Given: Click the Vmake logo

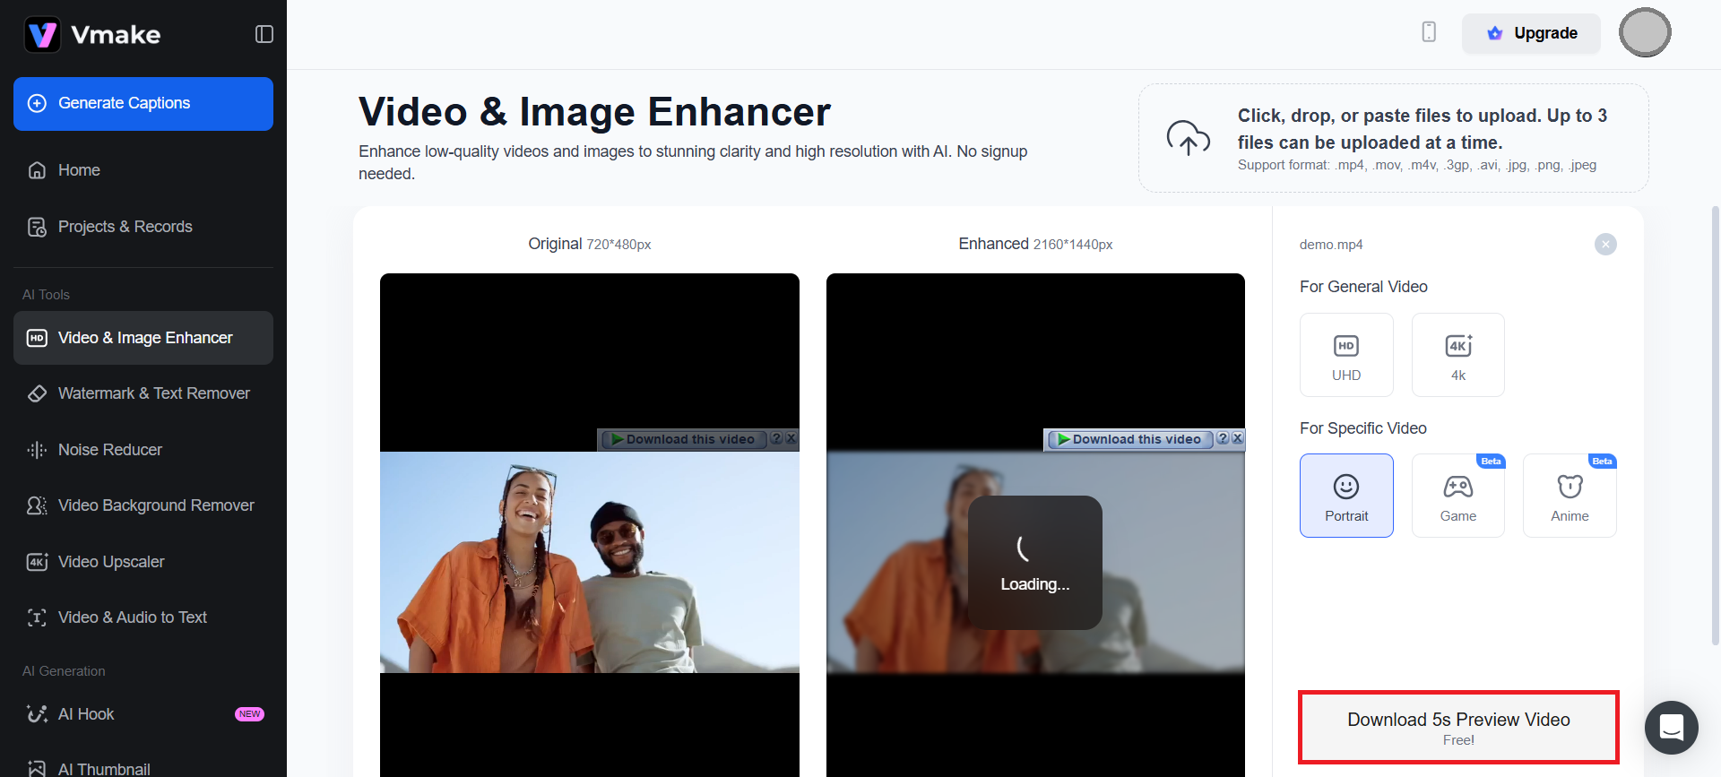Looking at the screenshot, I should click(92, 35).
